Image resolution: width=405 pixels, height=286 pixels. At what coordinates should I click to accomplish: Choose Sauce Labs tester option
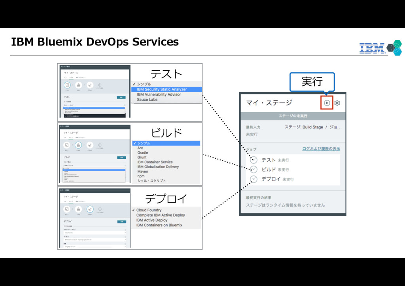point(167,100)
